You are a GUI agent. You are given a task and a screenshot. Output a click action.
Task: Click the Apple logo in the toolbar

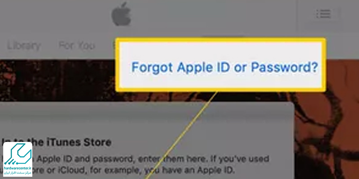click(121, 14)
